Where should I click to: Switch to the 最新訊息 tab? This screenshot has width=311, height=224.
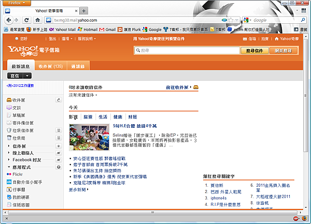(x=21, y=66)
